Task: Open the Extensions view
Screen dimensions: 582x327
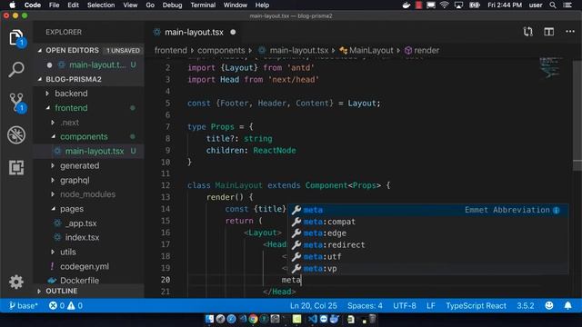Action: pyautogui.click(x=16, y=167)
